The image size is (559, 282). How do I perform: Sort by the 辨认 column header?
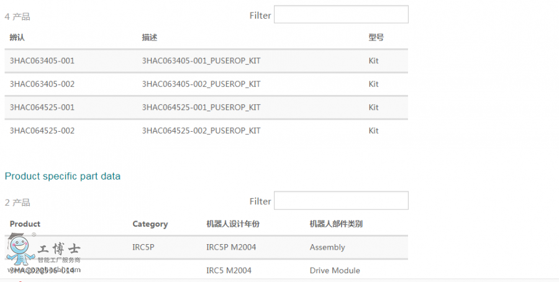16,38
